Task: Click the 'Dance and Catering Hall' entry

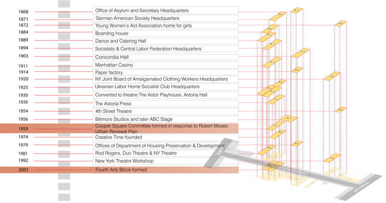Action: pos(165,41)
